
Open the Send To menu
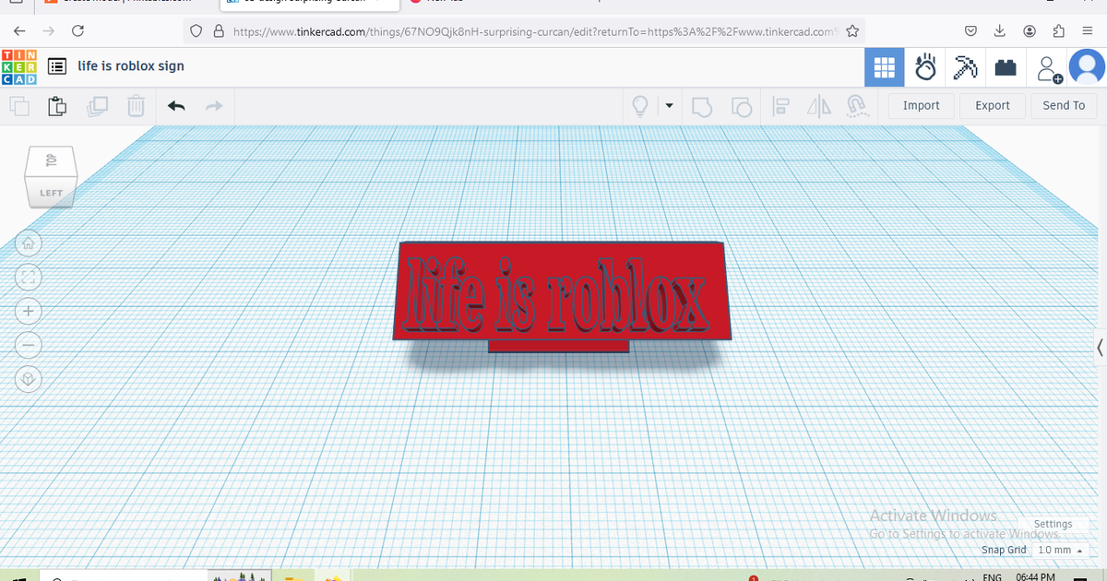pyautogui.click(x=1064, y=105)
